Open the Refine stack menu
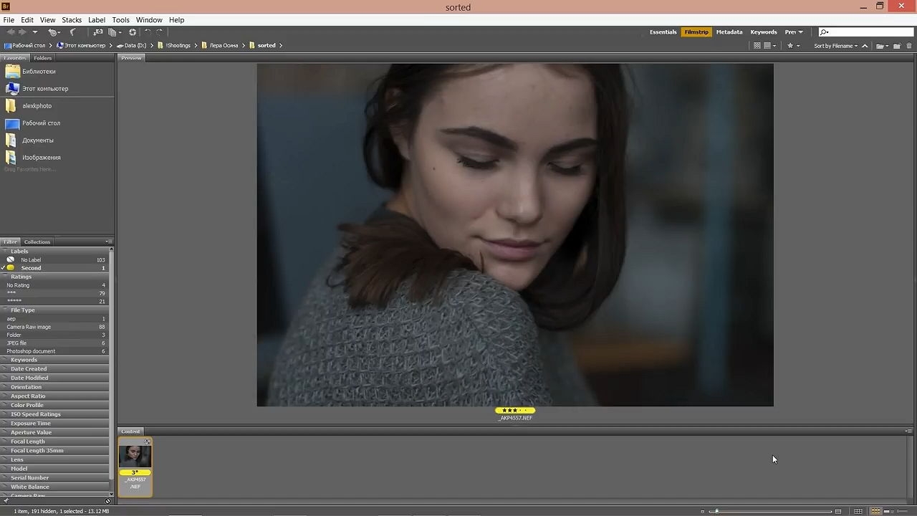 114,32
